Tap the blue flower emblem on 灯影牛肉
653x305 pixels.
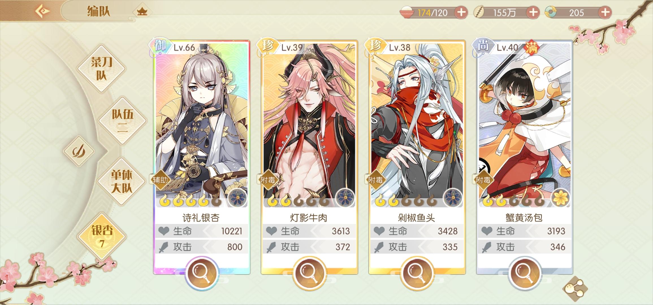click(x=345, y=197)
